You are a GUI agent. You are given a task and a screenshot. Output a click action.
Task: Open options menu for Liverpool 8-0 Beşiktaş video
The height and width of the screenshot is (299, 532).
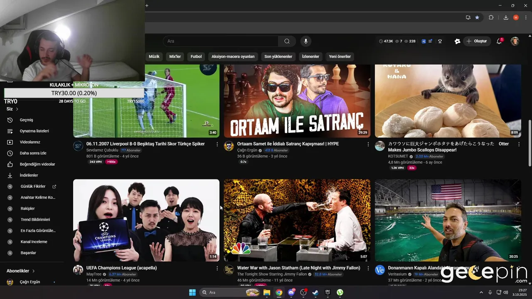click(x=217, y=144)
